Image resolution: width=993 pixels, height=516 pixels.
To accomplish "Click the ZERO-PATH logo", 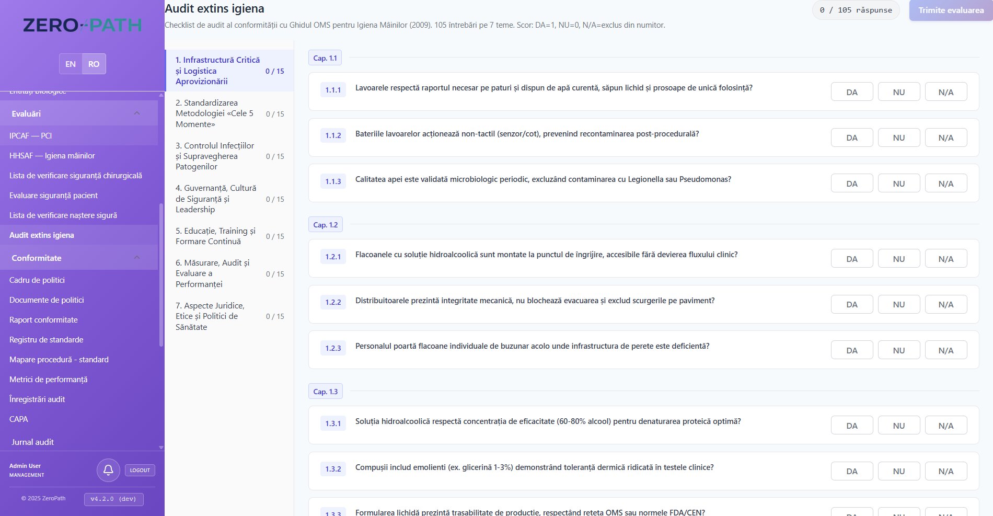I will coord(82,25).
